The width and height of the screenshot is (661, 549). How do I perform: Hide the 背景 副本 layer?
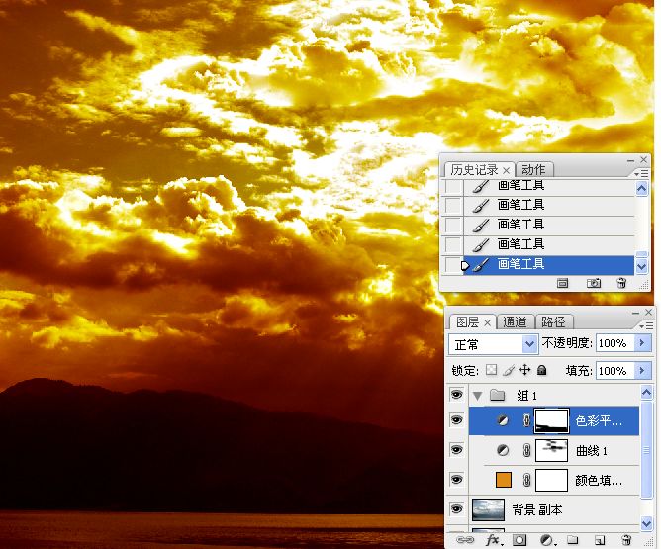(x=456, y=509)
